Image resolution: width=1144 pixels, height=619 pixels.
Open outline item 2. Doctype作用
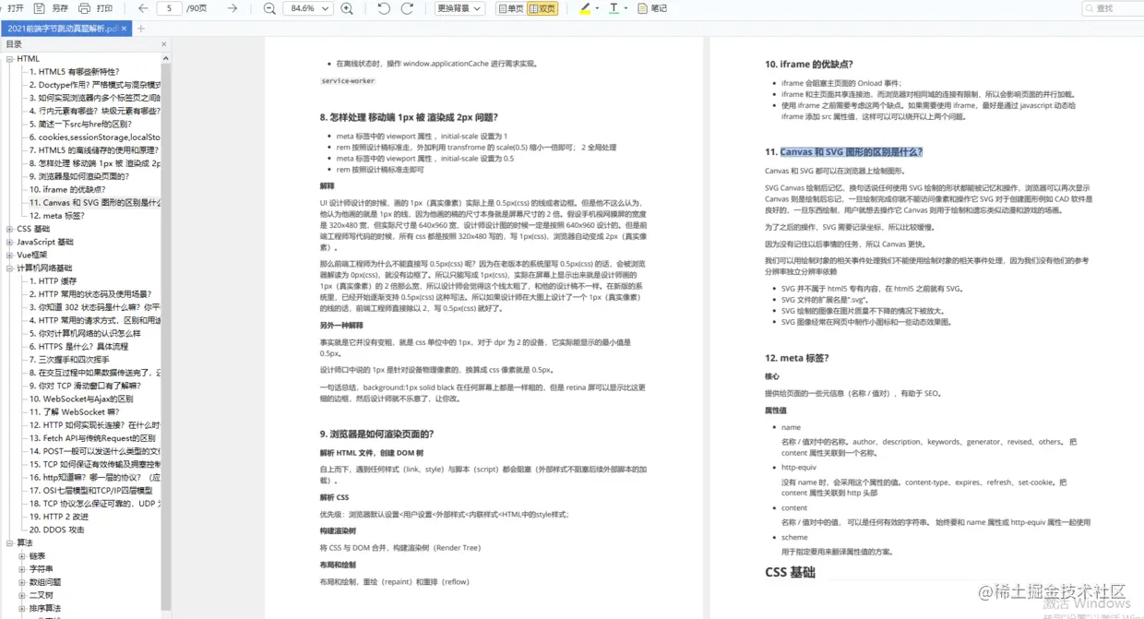(95, 84)
